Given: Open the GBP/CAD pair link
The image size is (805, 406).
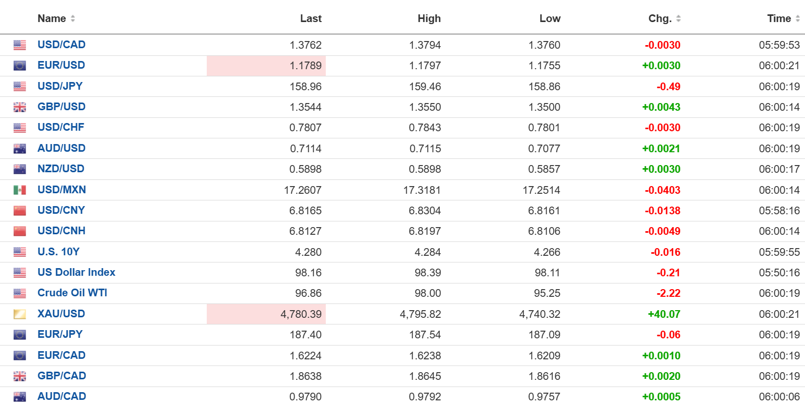Looking at the screenshot, I should pyautogui.click(x=62, y=376).
